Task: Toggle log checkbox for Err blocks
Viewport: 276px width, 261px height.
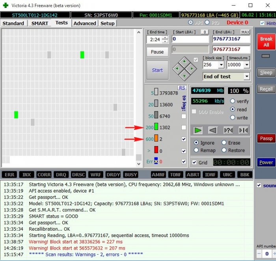Action: (184, 161)
